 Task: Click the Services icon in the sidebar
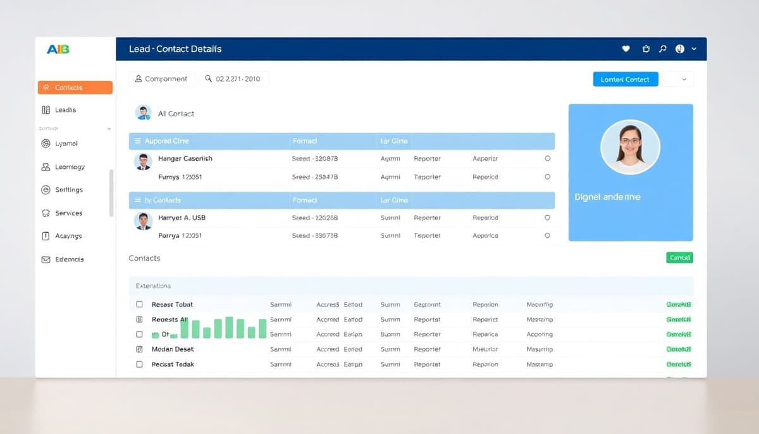pyautogui.click(x=46, y=213)
